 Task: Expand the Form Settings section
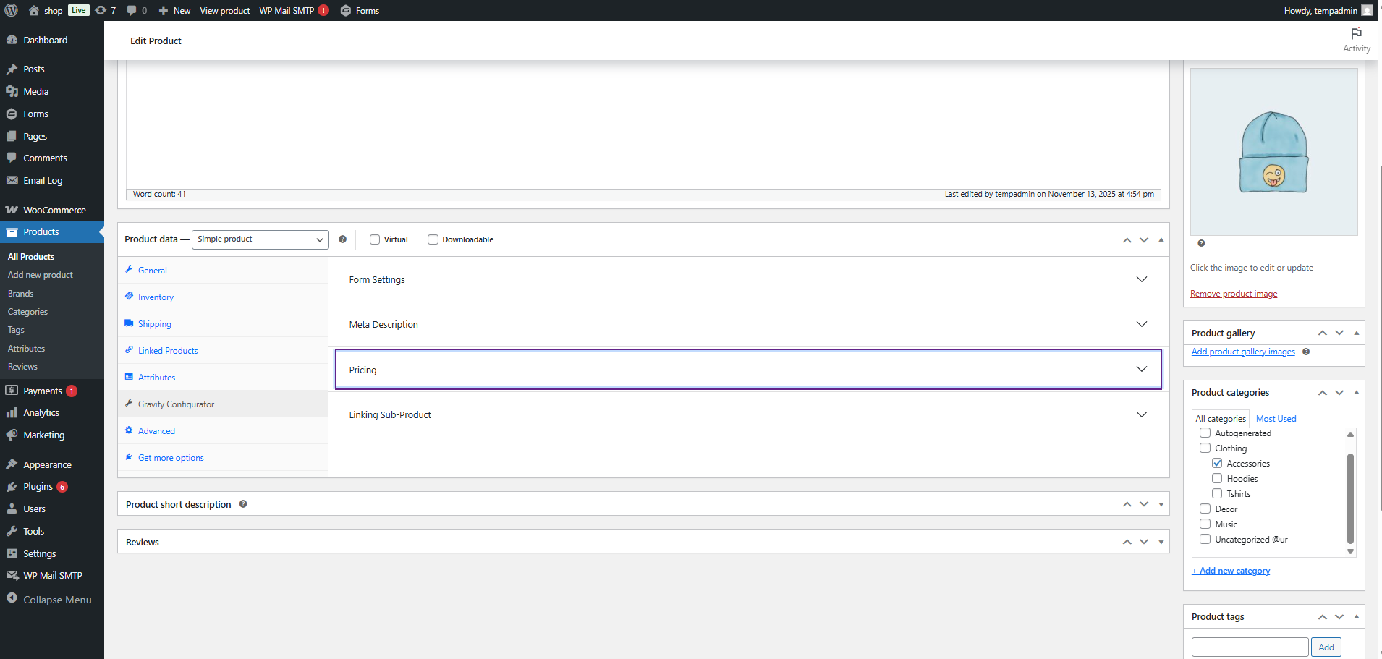[748, 279]
